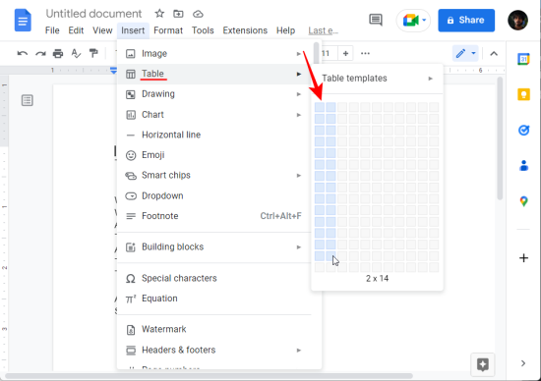
Task: Click the 2 x 14 table grid cell
Action: 331,256
